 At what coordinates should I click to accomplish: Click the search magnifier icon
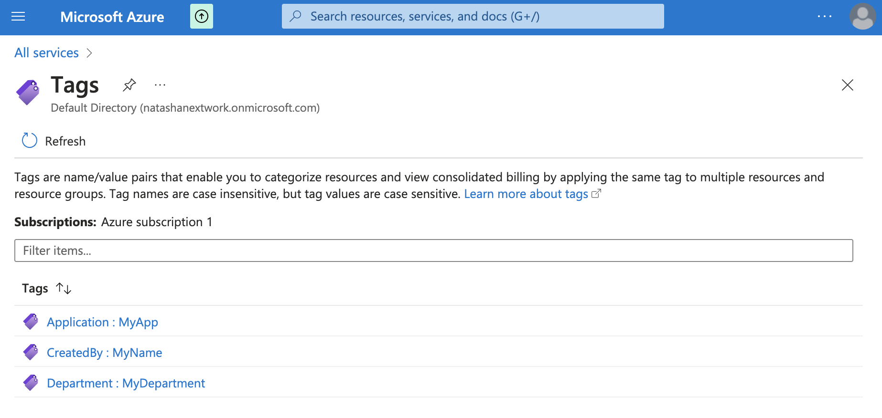pos(296,16)
